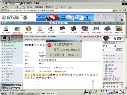Open 신용정보 in the top links bar
The width and height of the screenshot is (127, 95).
click(x=107, y=23)
